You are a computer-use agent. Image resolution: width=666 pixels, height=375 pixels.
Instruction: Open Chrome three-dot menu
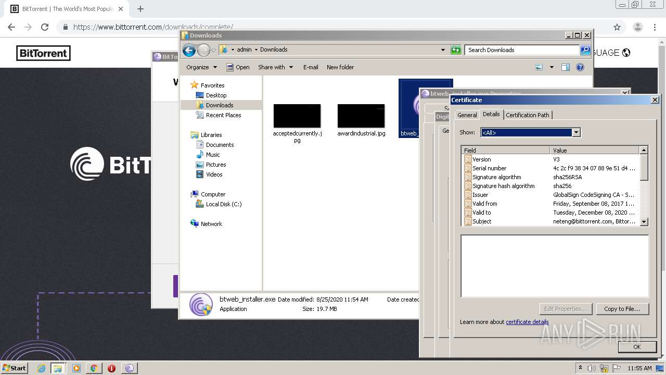tap(656, 27)
